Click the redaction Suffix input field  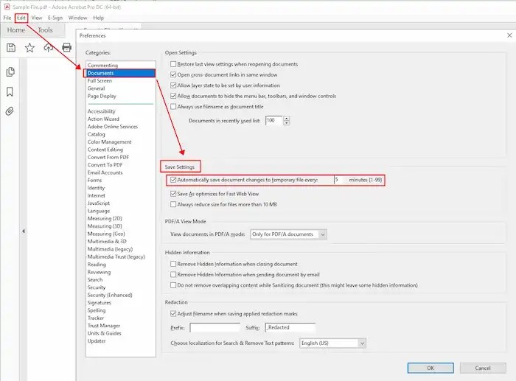290,328
